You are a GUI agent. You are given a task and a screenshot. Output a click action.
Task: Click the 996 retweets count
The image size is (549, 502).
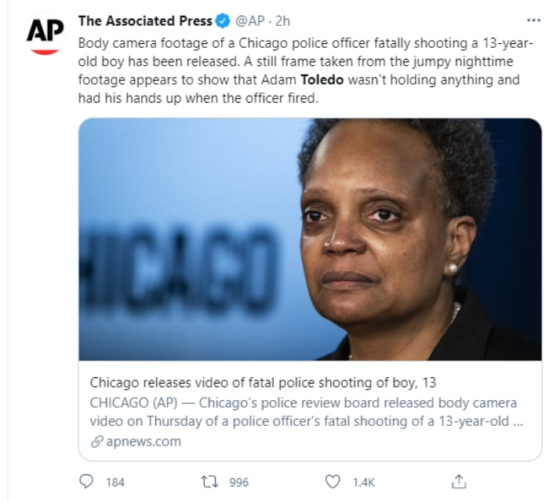[x=239, y=482]
